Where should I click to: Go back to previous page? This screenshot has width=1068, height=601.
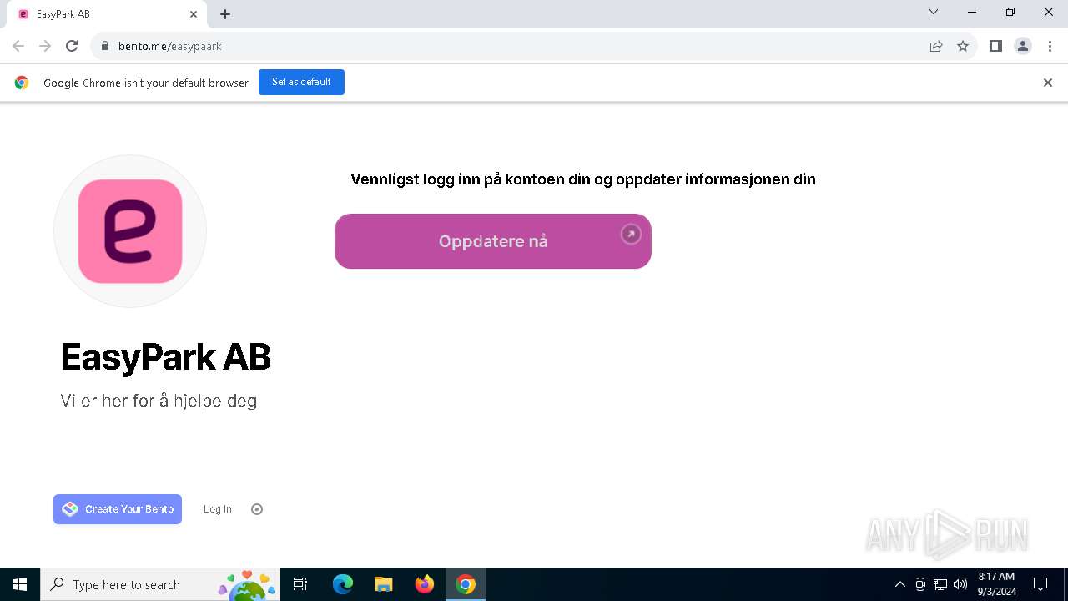(18, 46)
